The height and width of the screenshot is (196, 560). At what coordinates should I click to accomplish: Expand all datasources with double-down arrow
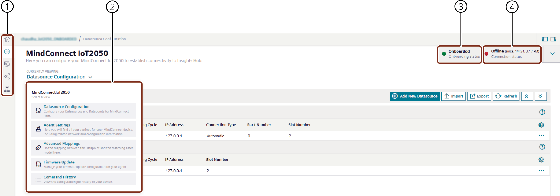click(540, 96)
